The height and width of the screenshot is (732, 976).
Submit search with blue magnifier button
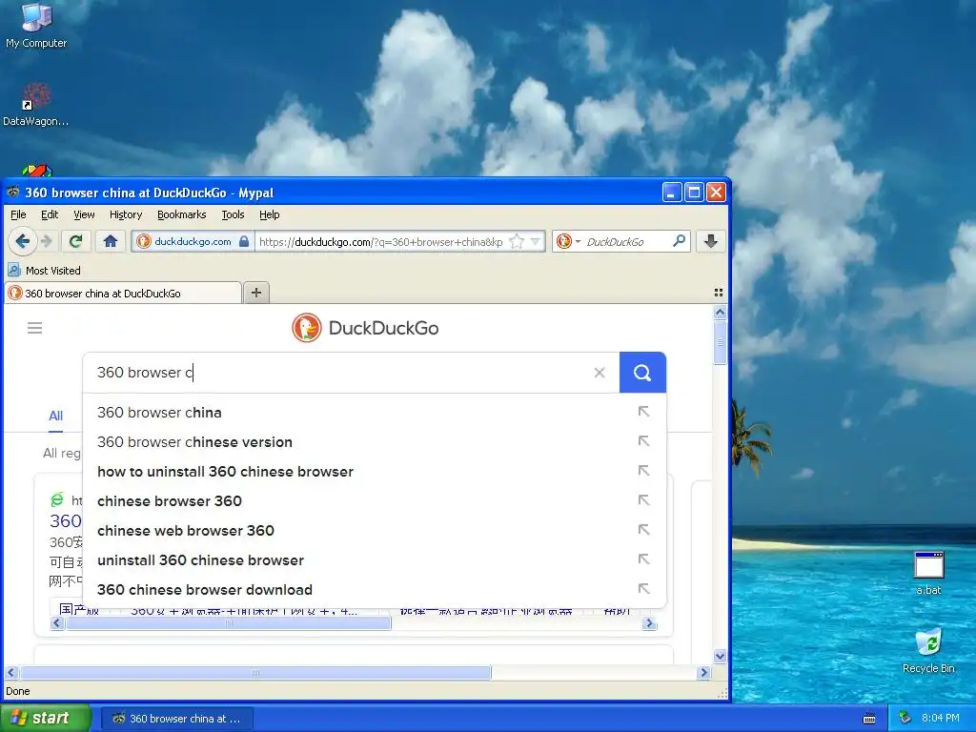point(642,373)
